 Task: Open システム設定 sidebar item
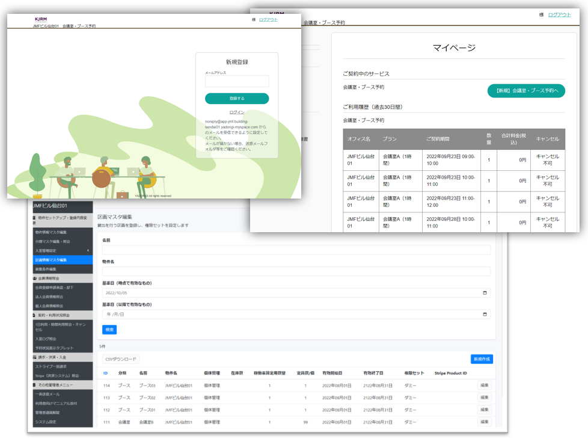coord(63,422)
